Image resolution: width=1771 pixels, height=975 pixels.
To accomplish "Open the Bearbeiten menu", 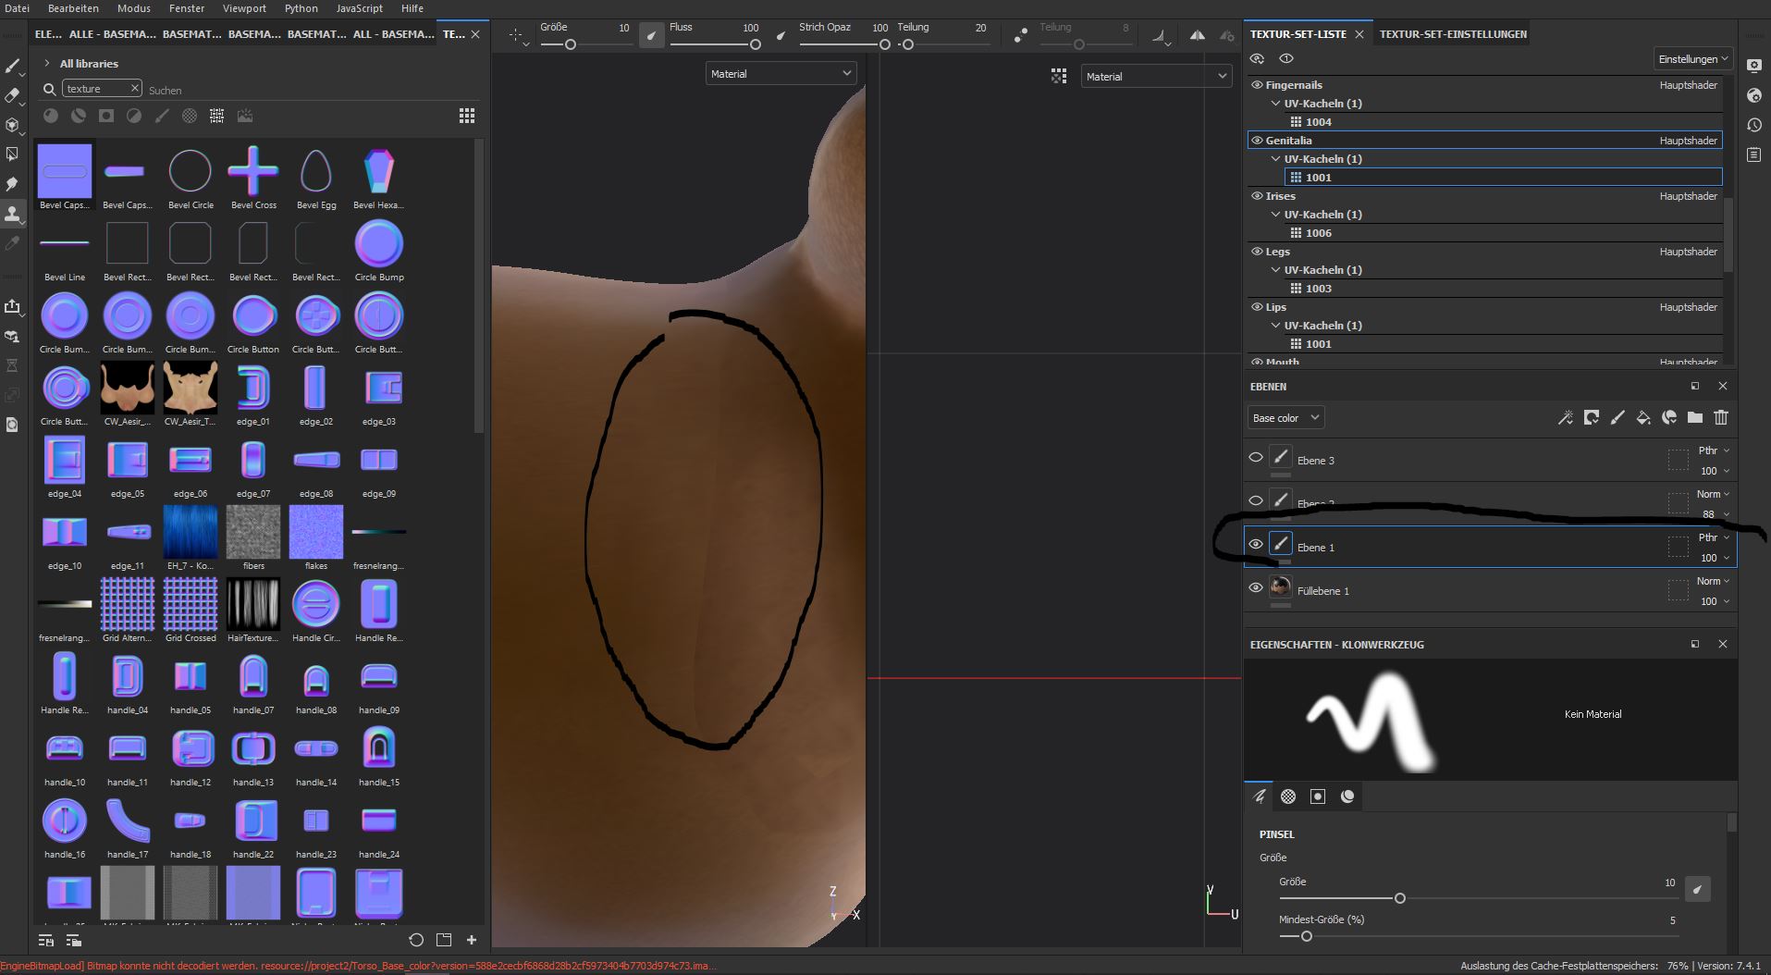I will [x=73, y=8].
